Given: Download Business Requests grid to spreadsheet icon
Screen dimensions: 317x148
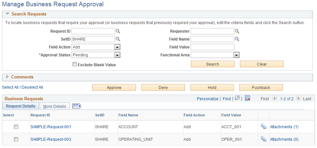Looking at the screenshot, I should [248, 98].
